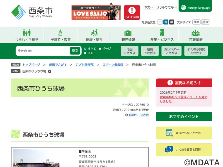
Task: Open 組織でさがす button
Action: coord(150,51)
